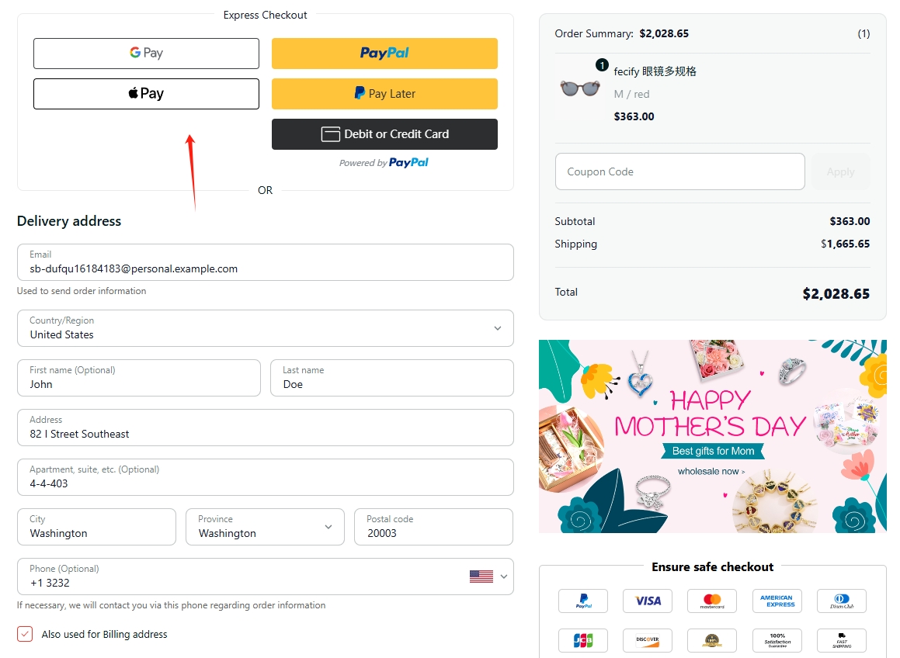This screenshot has width=900, height=658.
Task: Click the Visa card icon
Action: pyautogui.click(x=648, y=601)
